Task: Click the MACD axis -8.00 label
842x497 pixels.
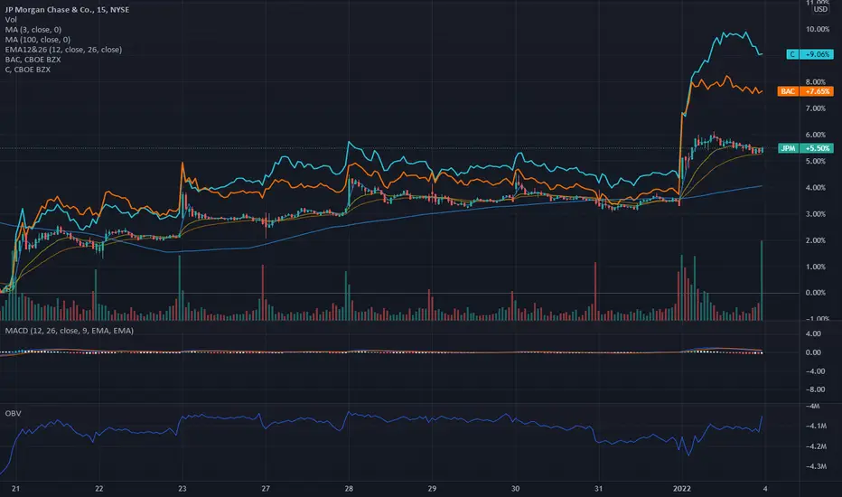Action: coord(813,389)
